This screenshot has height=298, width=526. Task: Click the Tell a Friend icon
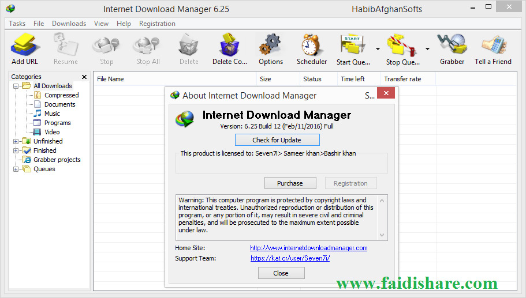tap(494, 45)
